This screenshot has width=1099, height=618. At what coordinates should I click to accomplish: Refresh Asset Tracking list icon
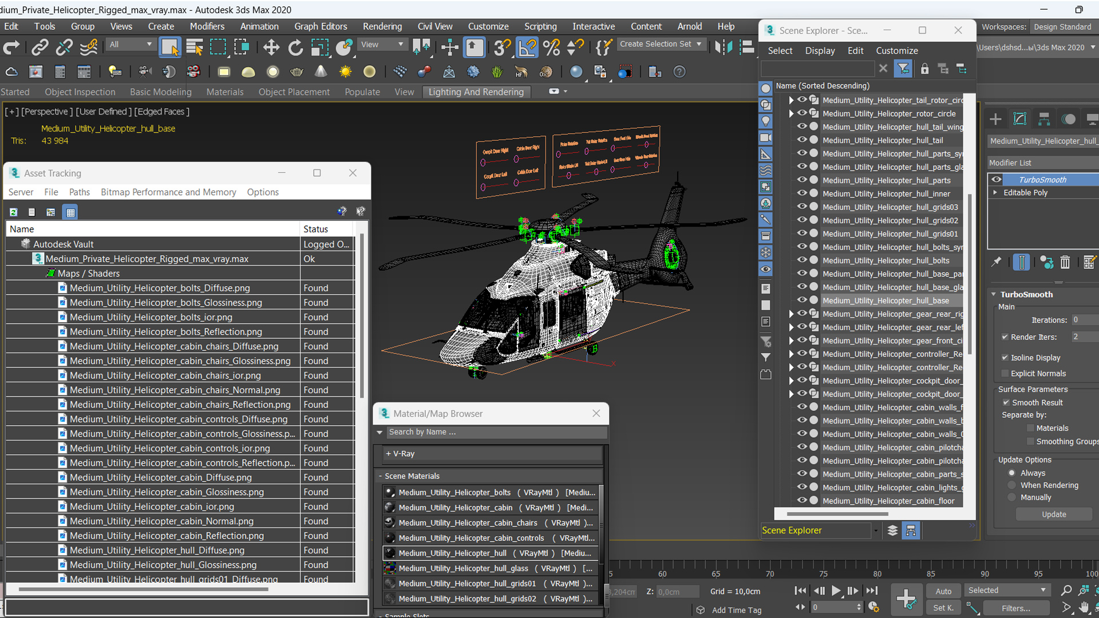coord(13,212)
